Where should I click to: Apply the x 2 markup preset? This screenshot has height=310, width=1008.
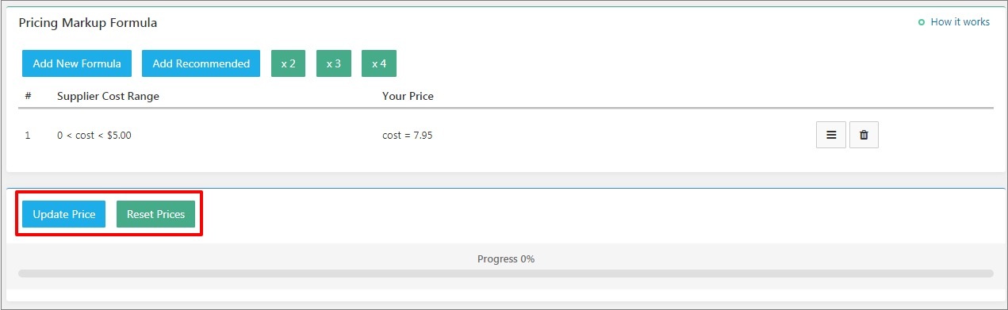(x=288, y=63)
